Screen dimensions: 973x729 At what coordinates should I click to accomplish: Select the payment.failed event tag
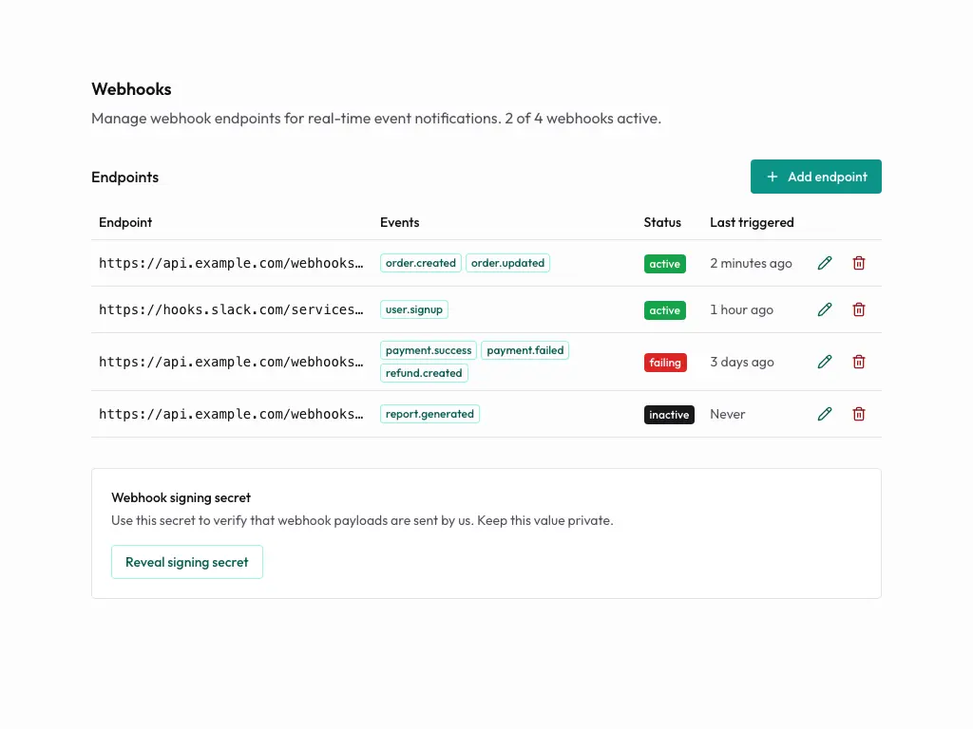pyautogui.click(x=525, y=350)
